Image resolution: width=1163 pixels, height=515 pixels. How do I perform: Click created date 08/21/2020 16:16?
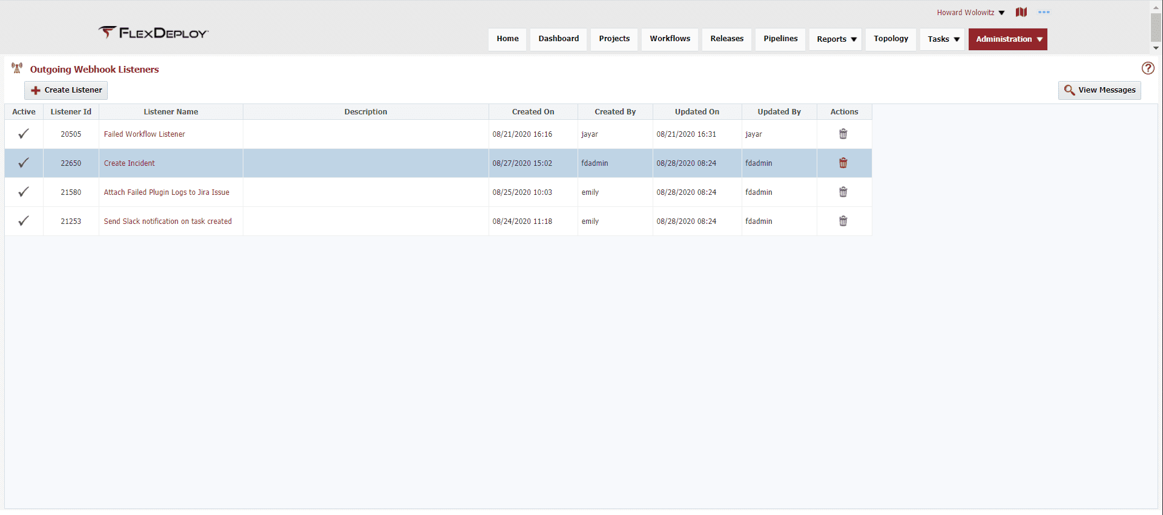click(522, 134)
